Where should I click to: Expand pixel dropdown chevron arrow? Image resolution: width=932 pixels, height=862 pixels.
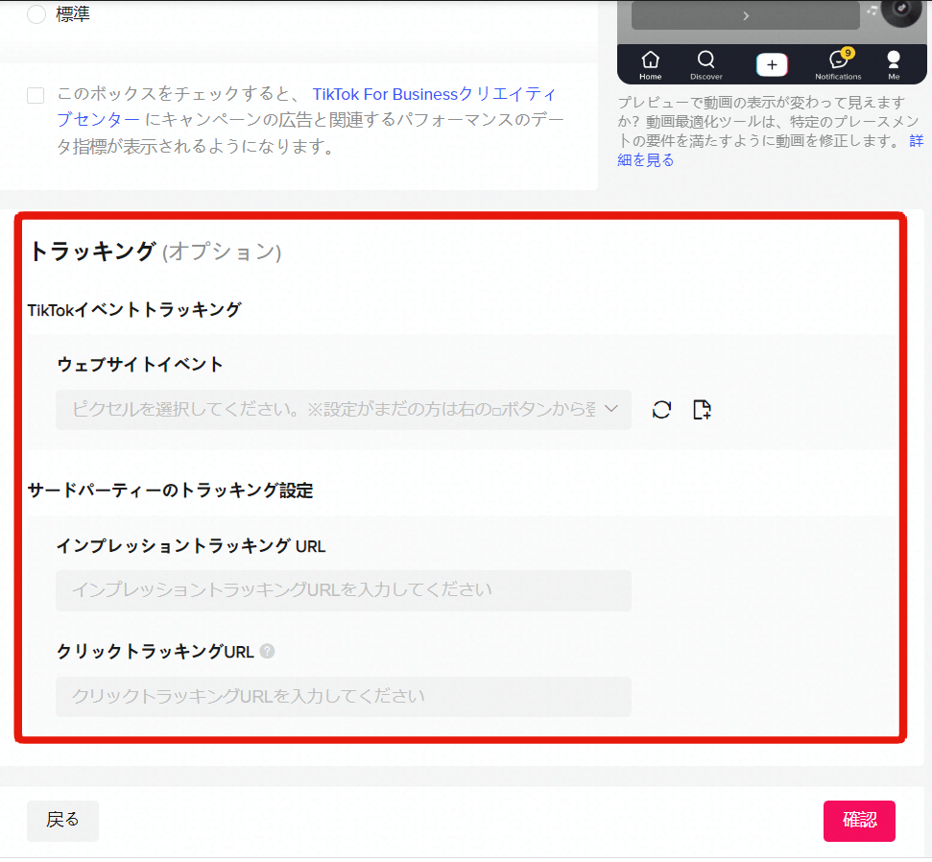tap(611, 409)
